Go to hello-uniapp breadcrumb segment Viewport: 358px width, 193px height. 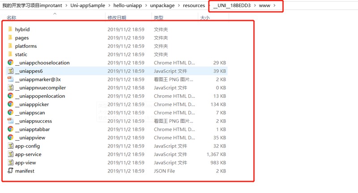pyautogui.click(x=128, y=5)
